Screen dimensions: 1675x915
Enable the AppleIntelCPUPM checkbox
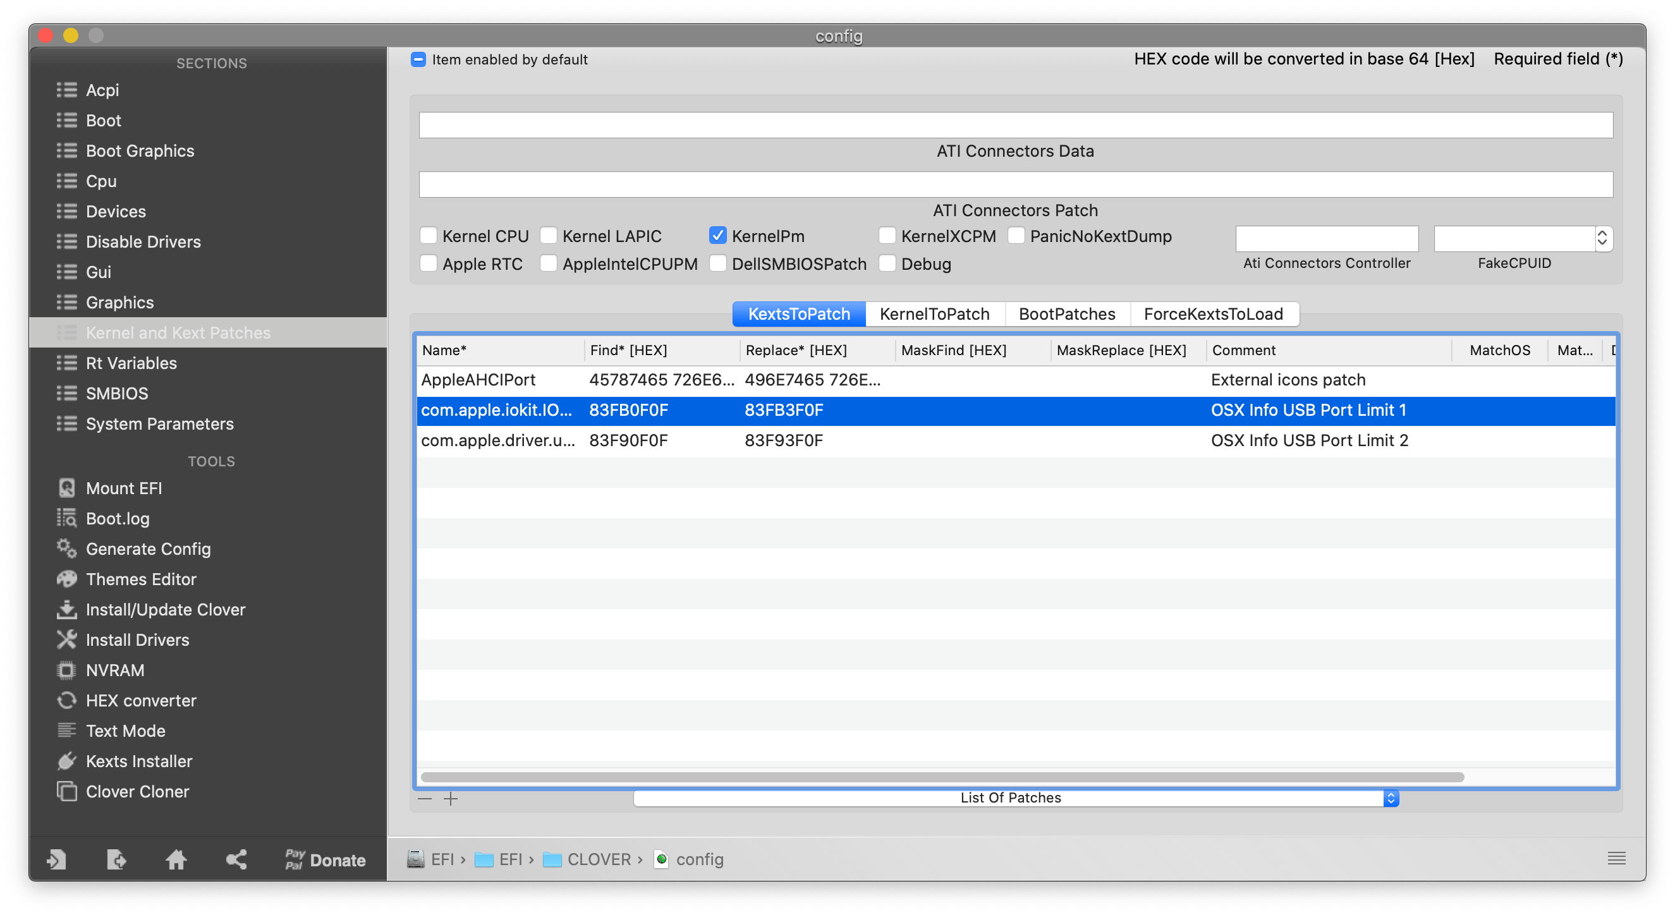click(x=549, y=264)
